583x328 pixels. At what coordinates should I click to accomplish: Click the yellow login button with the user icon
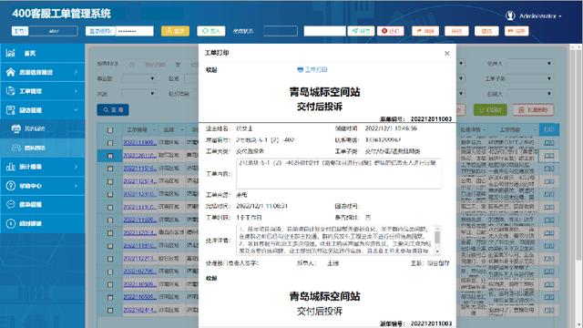[x=175, y=31]
